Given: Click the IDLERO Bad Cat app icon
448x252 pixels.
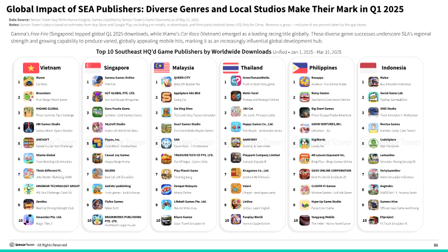Looking at the screenshot, I should pos(97,174).
